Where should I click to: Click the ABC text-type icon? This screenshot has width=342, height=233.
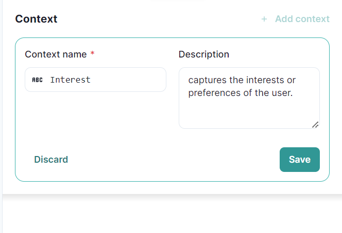click(x=38, y=80)
